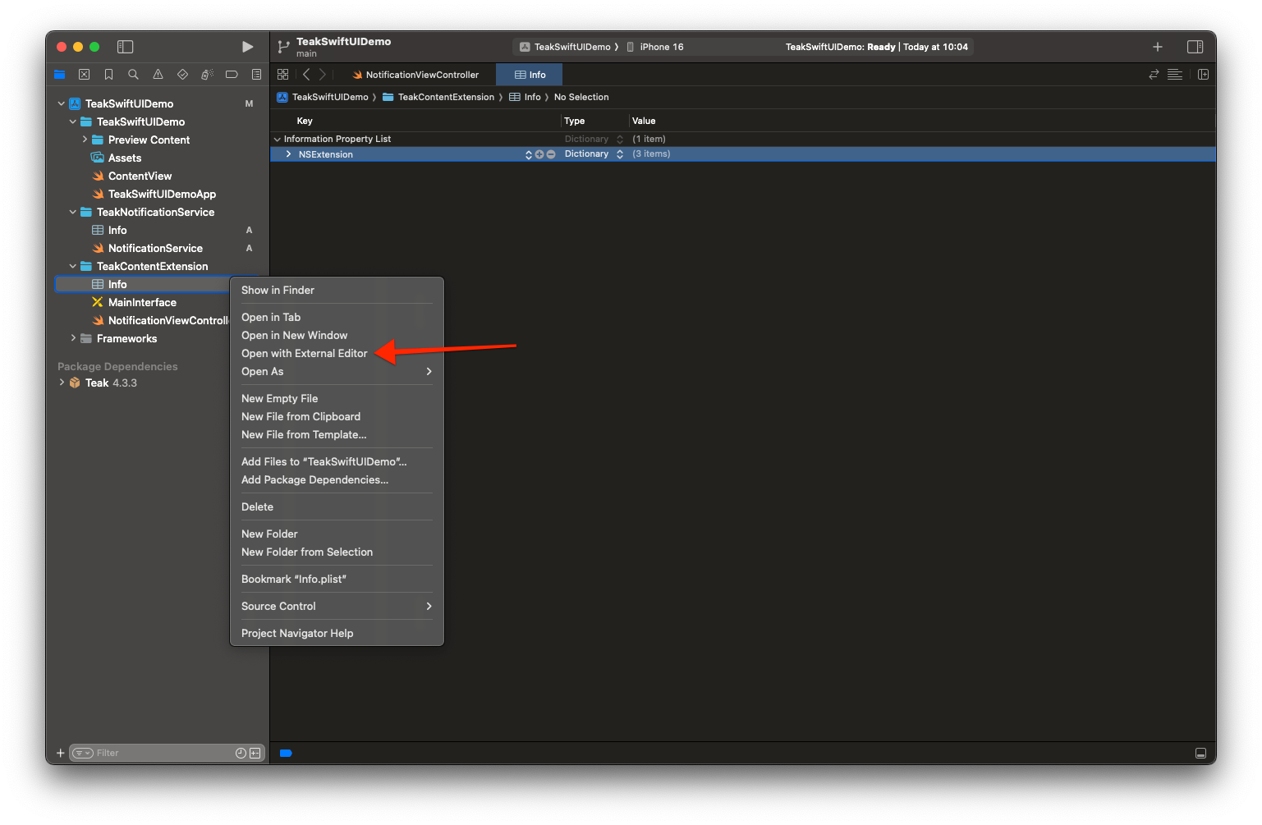This screenshot has height=825, width=1262.
Task: Click the editor review swap arrows icon
Action: click(x=1154, y=75)
